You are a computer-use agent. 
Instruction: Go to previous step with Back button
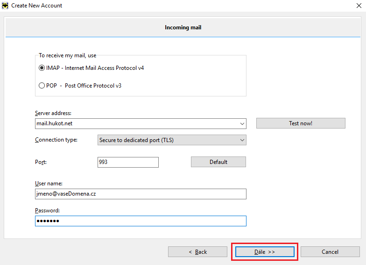198,252
